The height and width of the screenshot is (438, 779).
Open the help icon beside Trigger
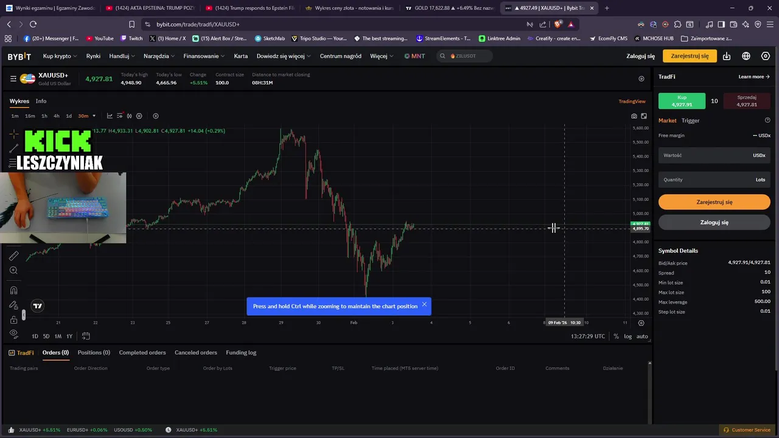[x=767, y=120]
